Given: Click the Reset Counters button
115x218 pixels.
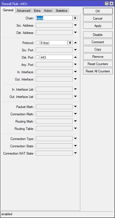Looking at the screenshot, I should (98, 64).
